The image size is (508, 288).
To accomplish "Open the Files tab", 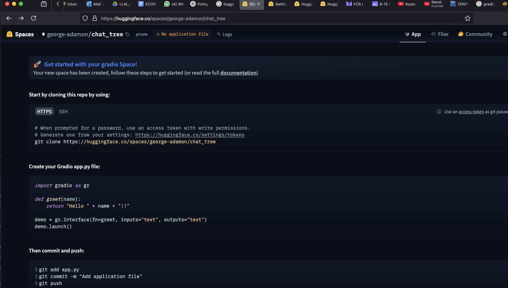I will click(440, 34).
